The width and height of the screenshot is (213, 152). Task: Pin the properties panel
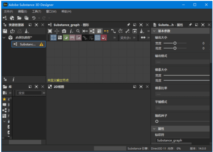tap(190, 25)
